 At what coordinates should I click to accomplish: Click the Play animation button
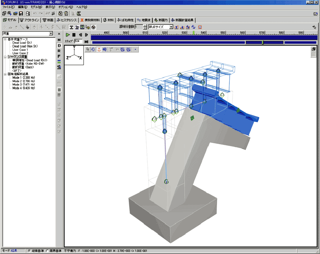click(x=68, y=35)
